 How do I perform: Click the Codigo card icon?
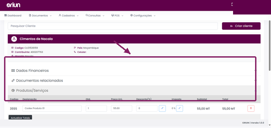pyautogui.click(x=12, y=48)
